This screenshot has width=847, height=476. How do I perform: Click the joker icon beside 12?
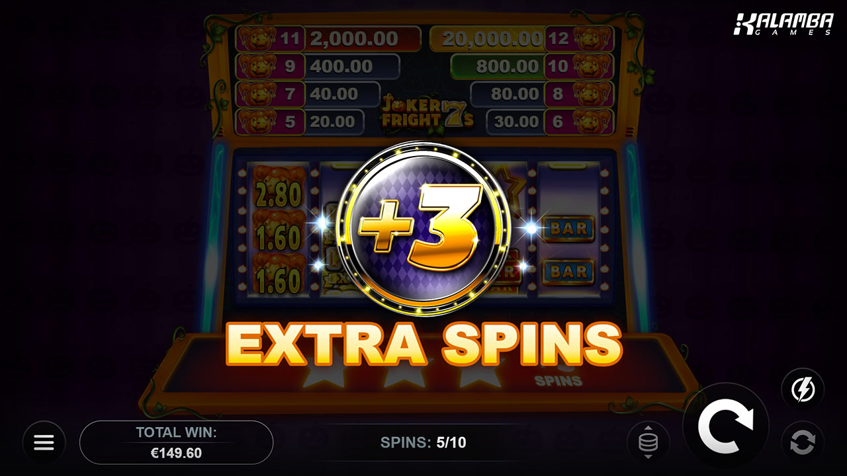click(x=594, y=39)
